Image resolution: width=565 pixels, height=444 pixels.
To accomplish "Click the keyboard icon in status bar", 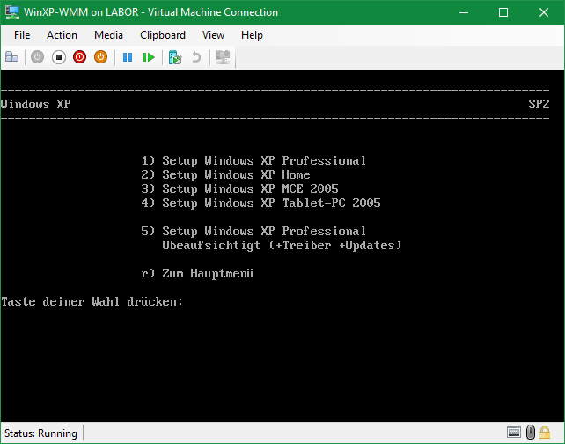I will pyautogui.click(x=514, y=433).
